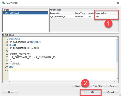Click the NUMBER data type cell

point(81,17)
